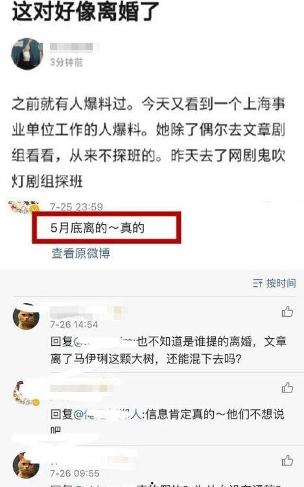Tap the blurred username above 7-26 14:54

click(89, 312)
